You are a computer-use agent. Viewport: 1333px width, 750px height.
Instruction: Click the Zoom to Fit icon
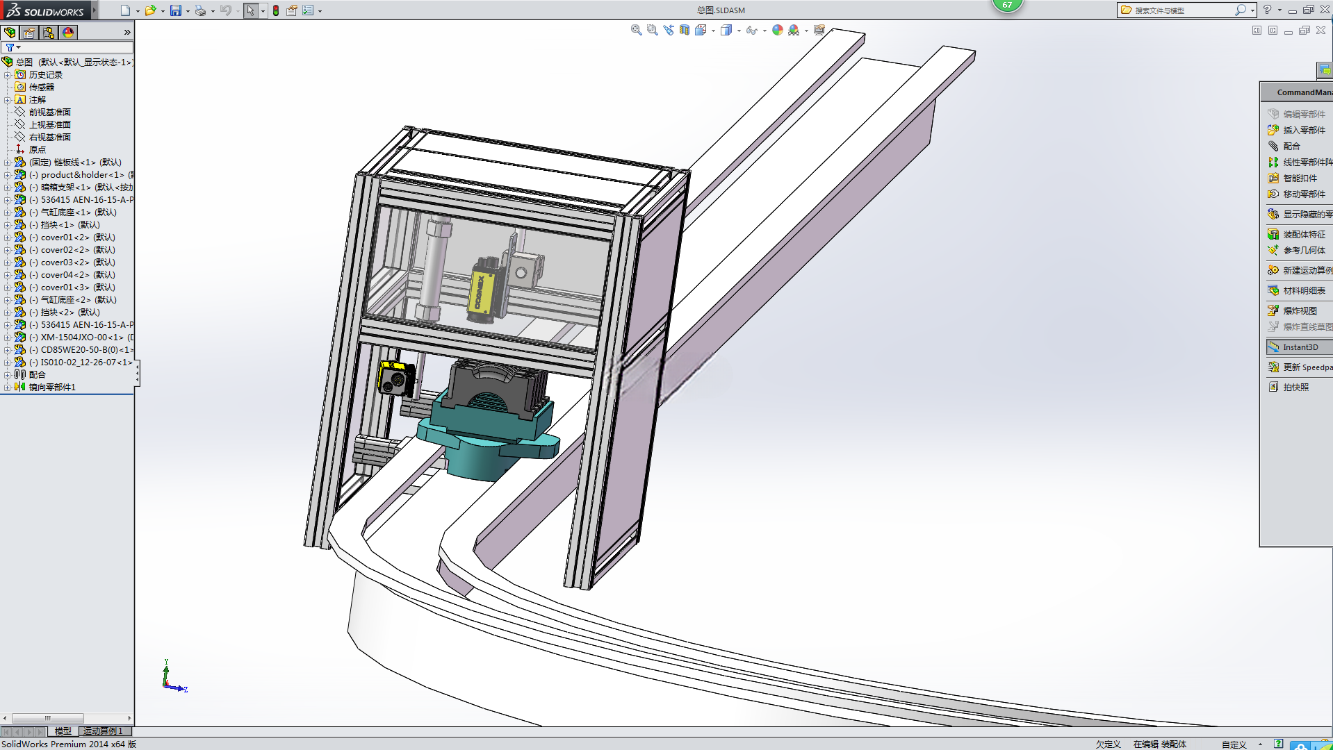click(x=636, y=30)
